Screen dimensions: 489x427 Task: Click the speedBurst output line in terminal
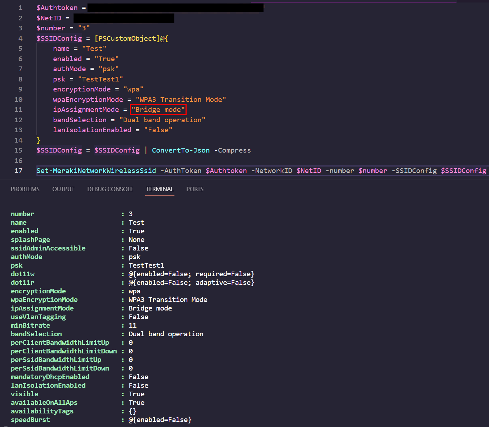(x=30, y=419)
